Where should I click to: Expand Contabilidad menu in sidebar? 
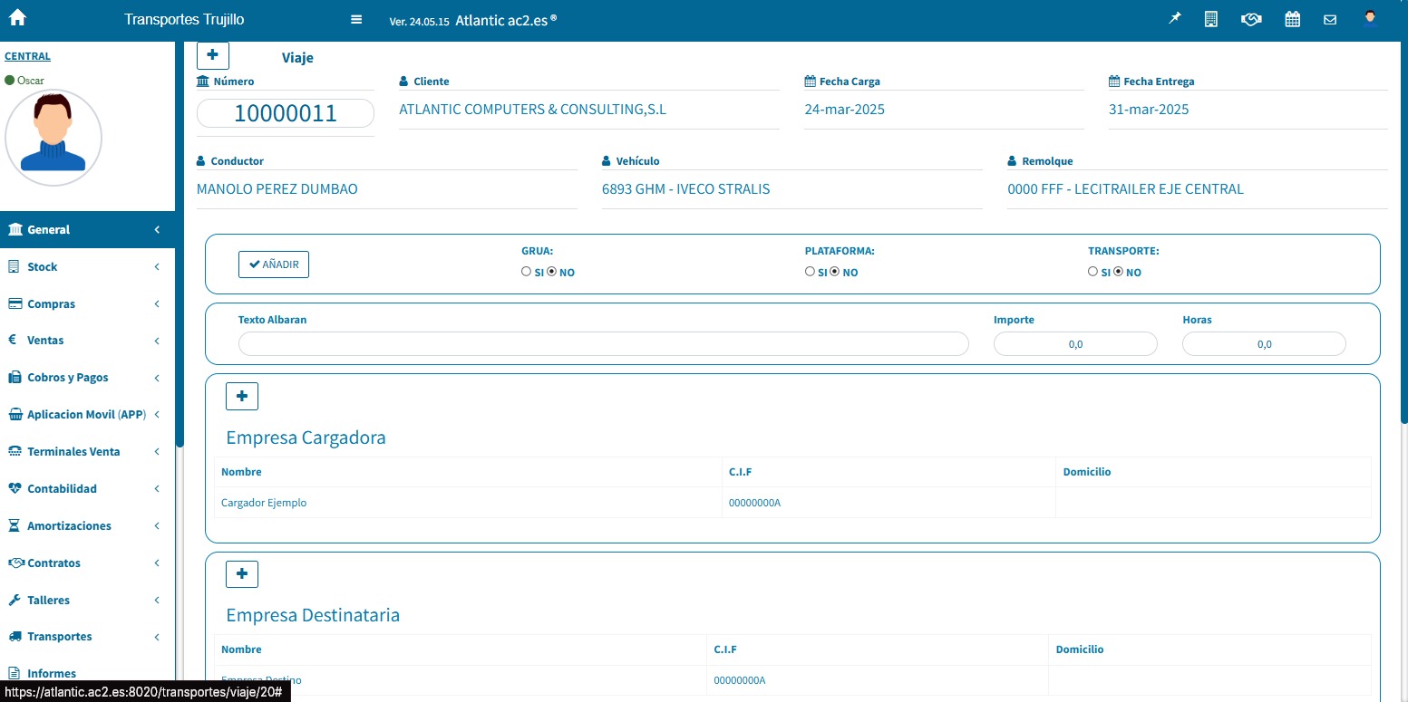coord(62,489)
